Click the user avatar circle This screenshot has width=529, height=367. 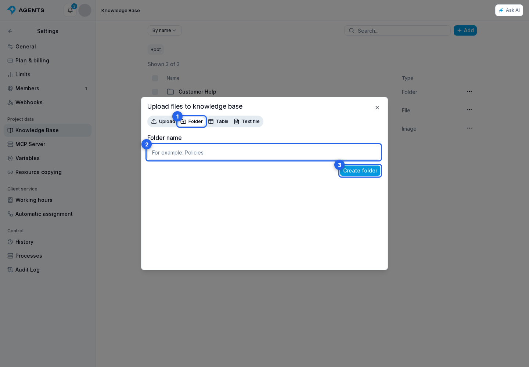coord(85,10)
